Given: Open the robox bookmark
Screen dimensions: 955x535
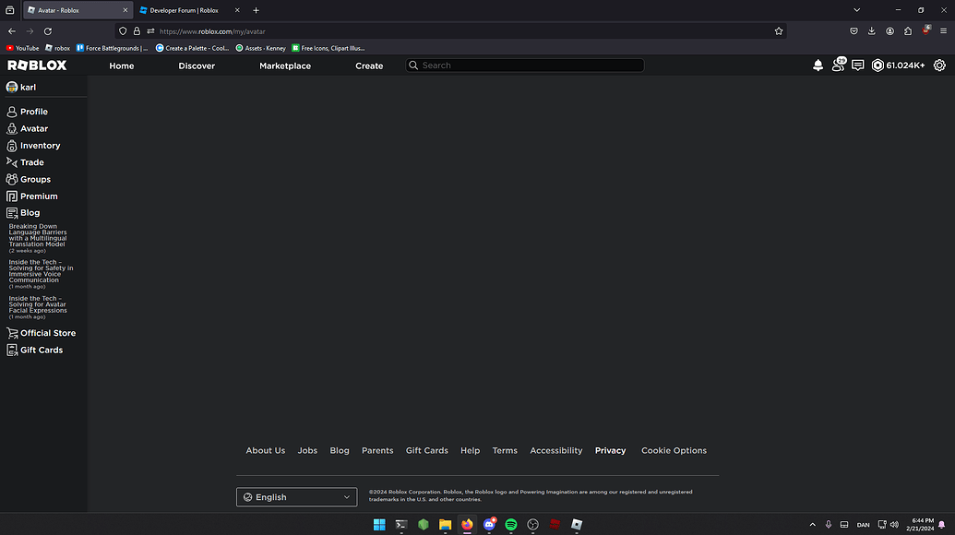Looking at the screenshot, I should pos(57,48).
